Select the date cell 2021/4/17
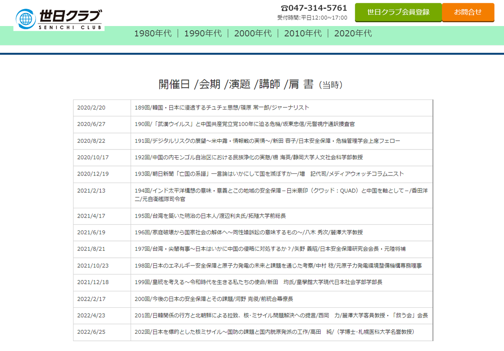Viewport: 504px width, 351px height. coord(102,216)
